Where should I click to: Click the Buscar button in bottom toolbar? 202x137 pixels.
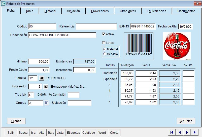coord(23,133)
